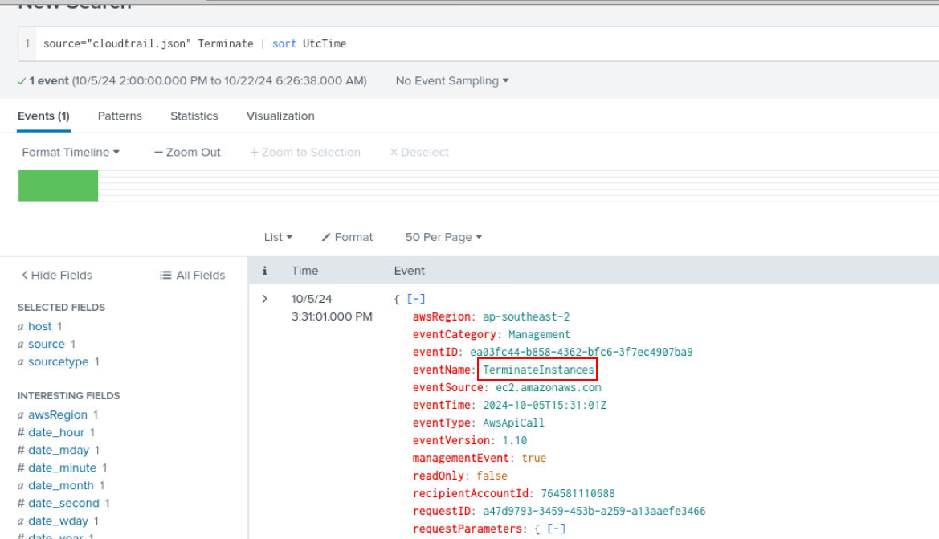Viewport: 939px width, 539px height.
Task: Open the Format Timeline dropdown
Action: [71, 152]
